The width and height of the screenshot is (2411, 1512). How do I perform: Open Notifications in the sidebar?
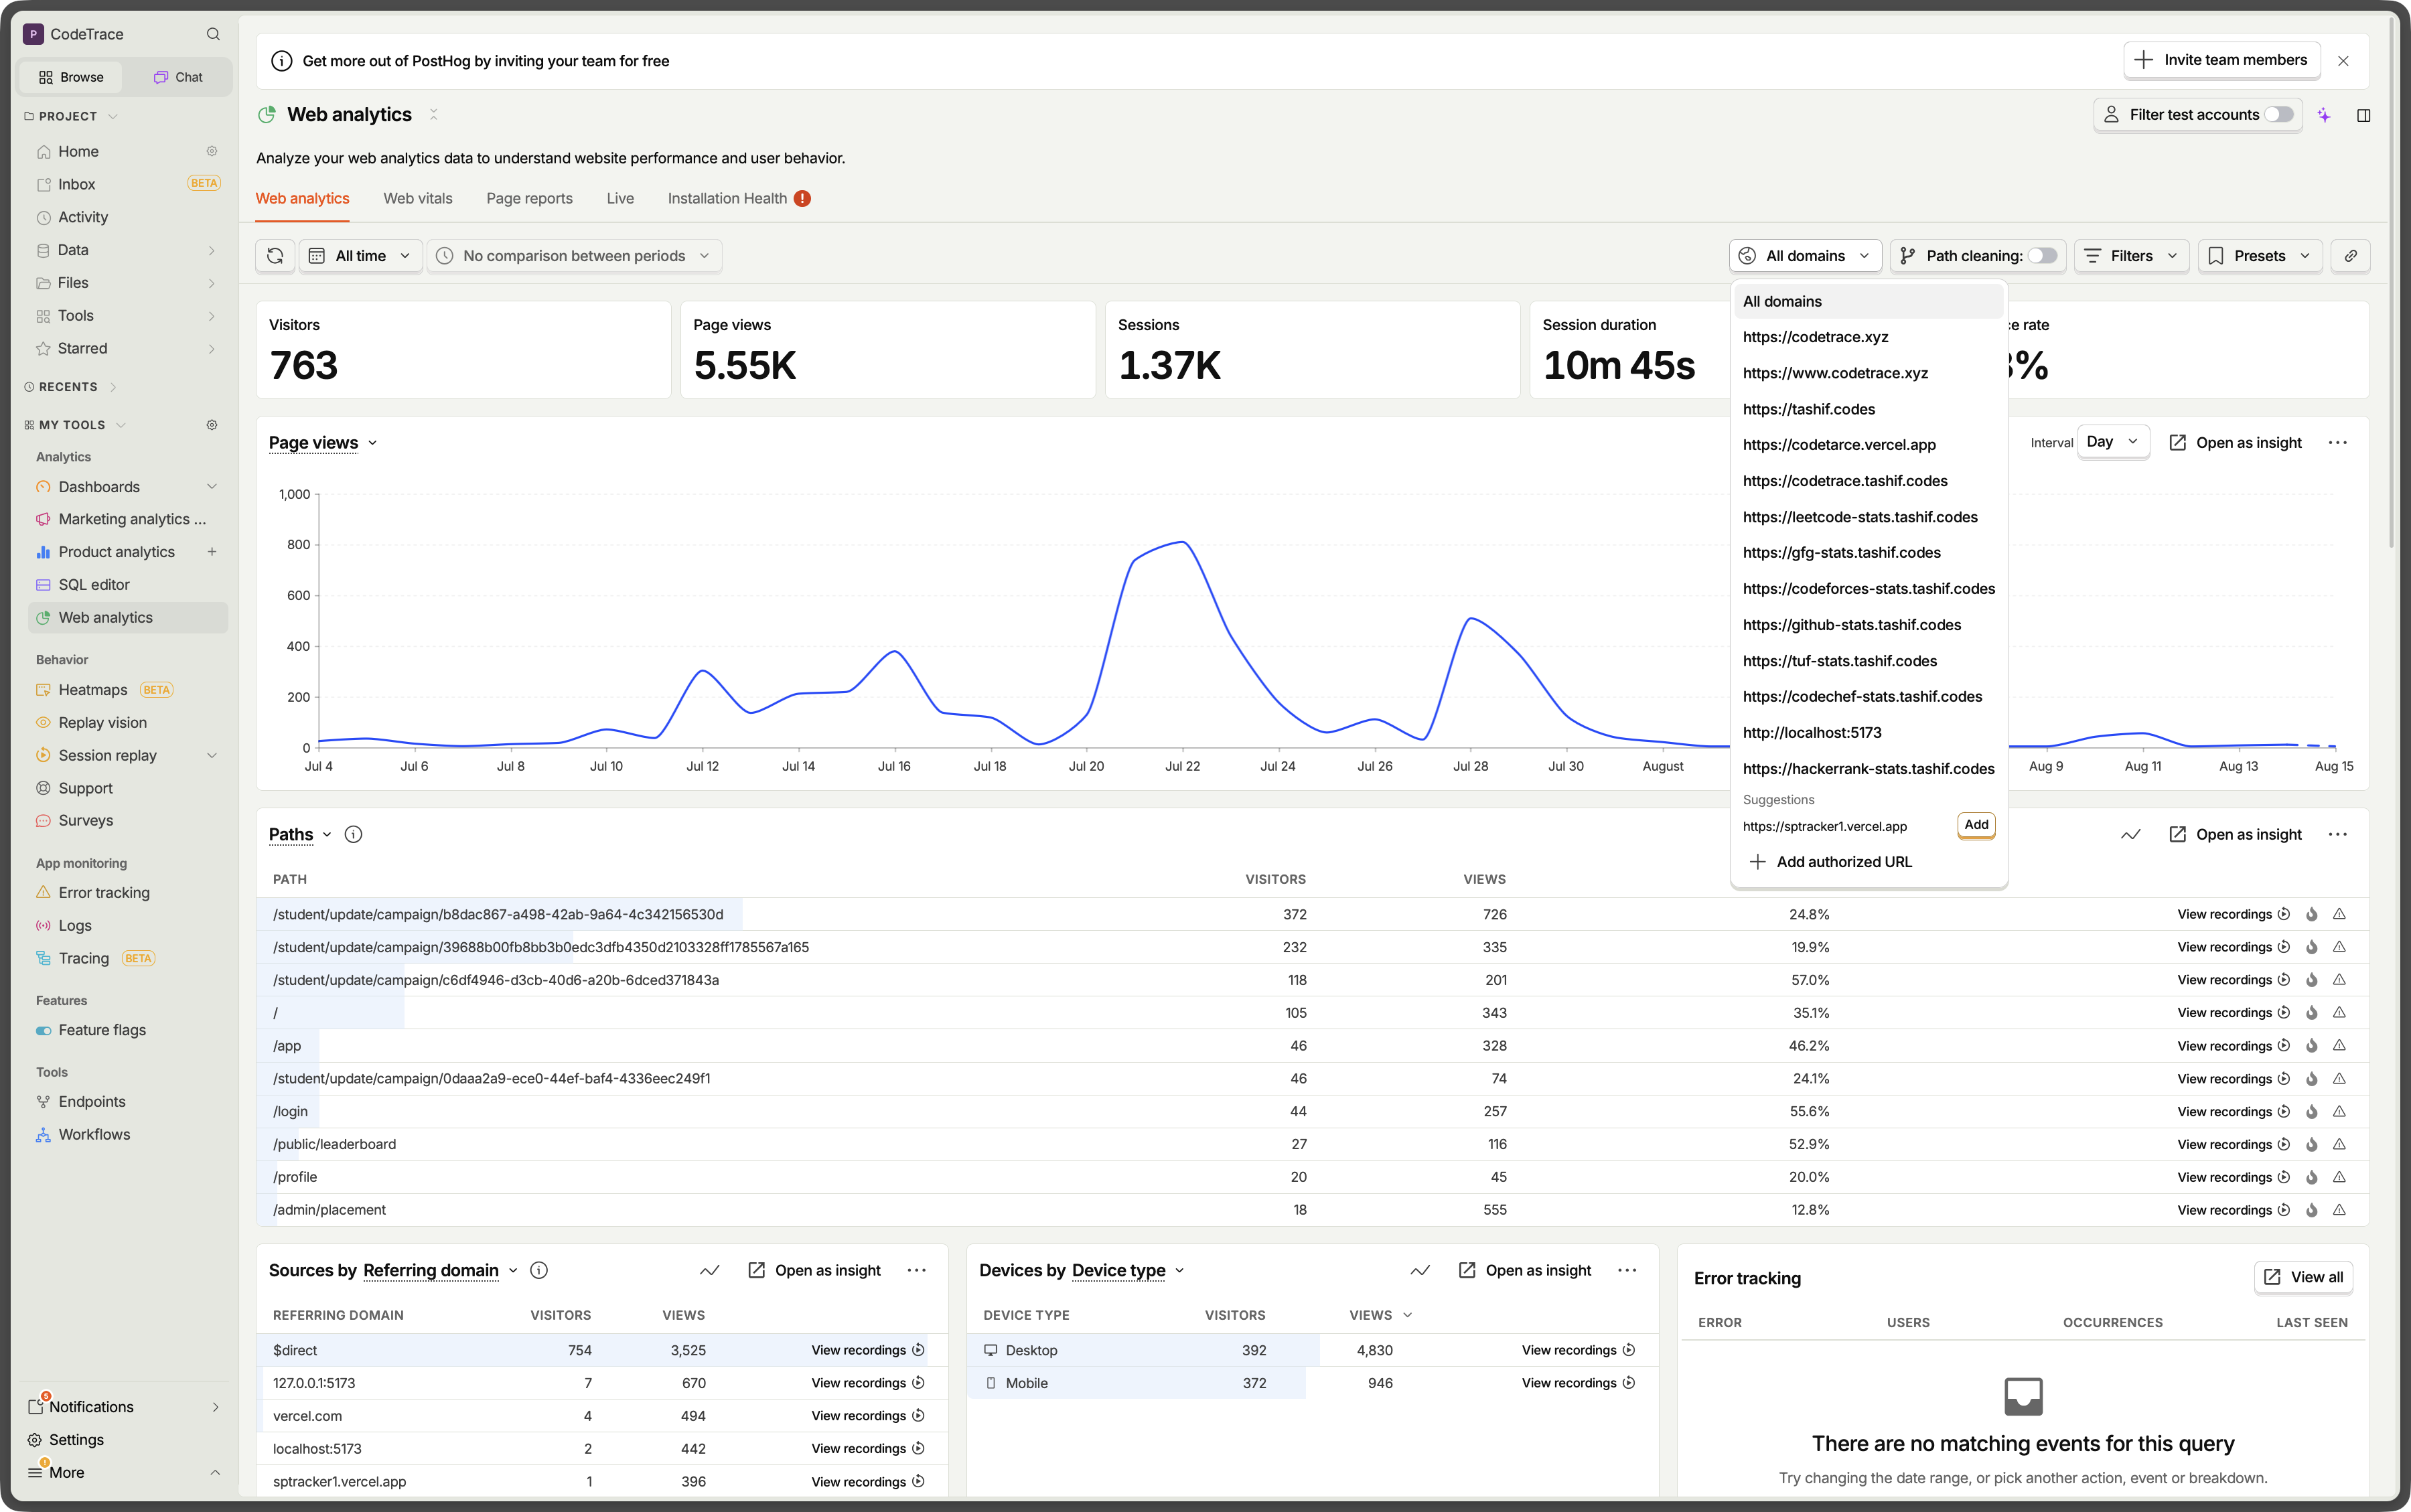point(124,1407)
